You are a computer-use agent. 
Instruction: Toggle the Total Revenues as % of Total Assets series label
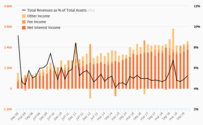pyautogui.click(x=57, y=10)
